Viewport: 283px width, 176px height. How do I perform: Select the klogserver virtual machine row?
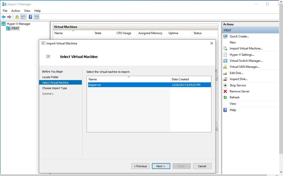(x=149, y=85)
